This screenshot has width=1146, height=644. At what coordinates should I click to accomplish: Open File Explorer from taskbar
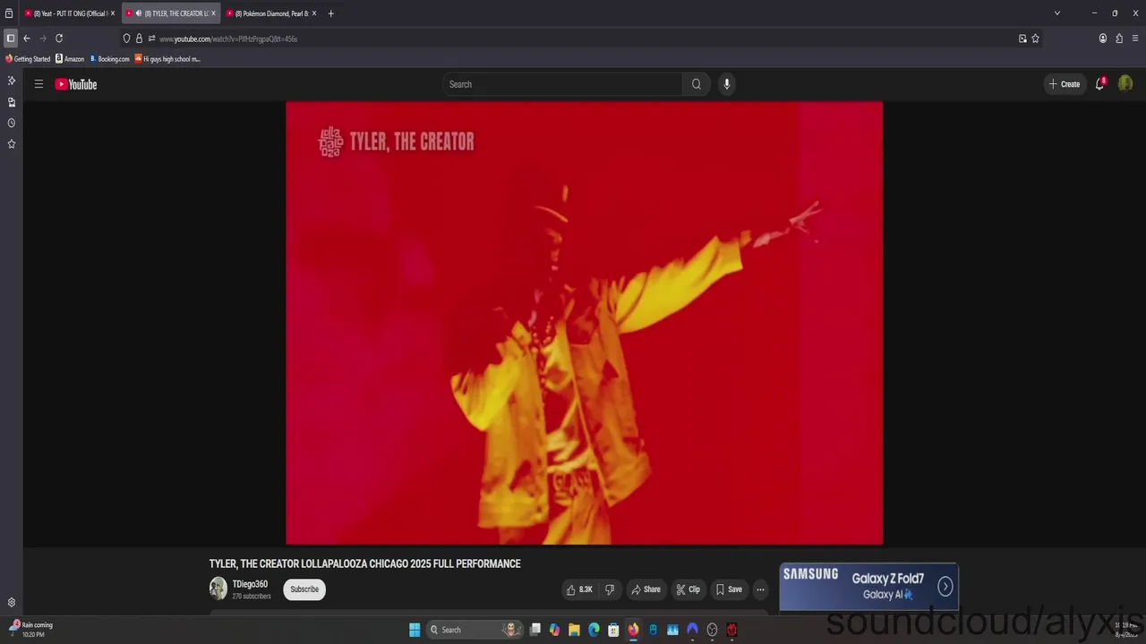tap(574, 630)
